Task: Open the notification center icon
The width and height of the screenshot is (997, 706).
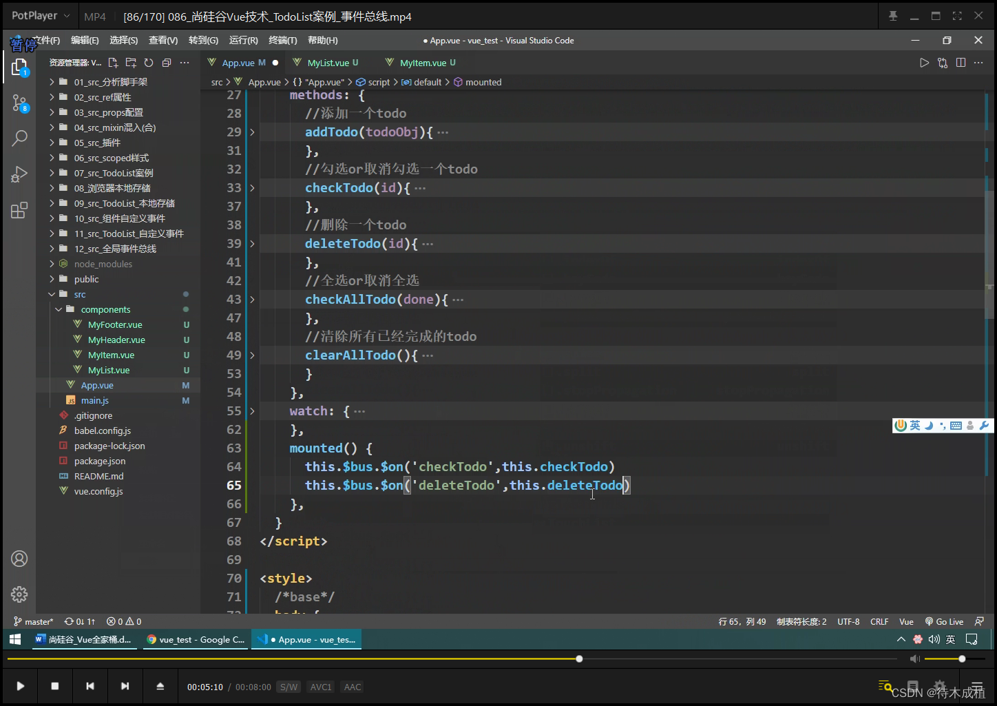Action: coord(972,639)
